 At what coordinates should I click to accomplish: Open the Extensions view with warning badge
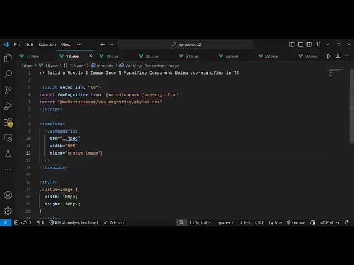click(8, 122)
